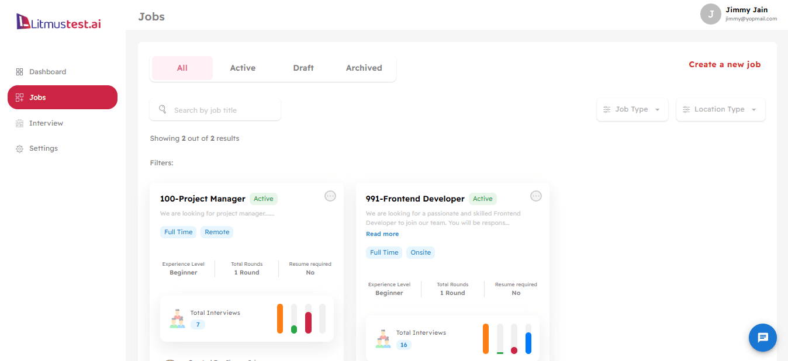Open options menu on 991-Frontend Developer card
This screenshot has width=788, height=361.
pyautogui.click(x=536, y=196)
